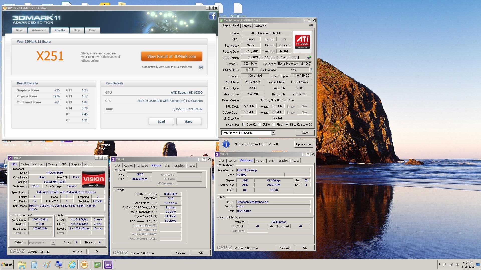481x270 pixels.
Task: Open the Caches tab in the CPU-Z Mainboard window
Action: click(232, 161)
